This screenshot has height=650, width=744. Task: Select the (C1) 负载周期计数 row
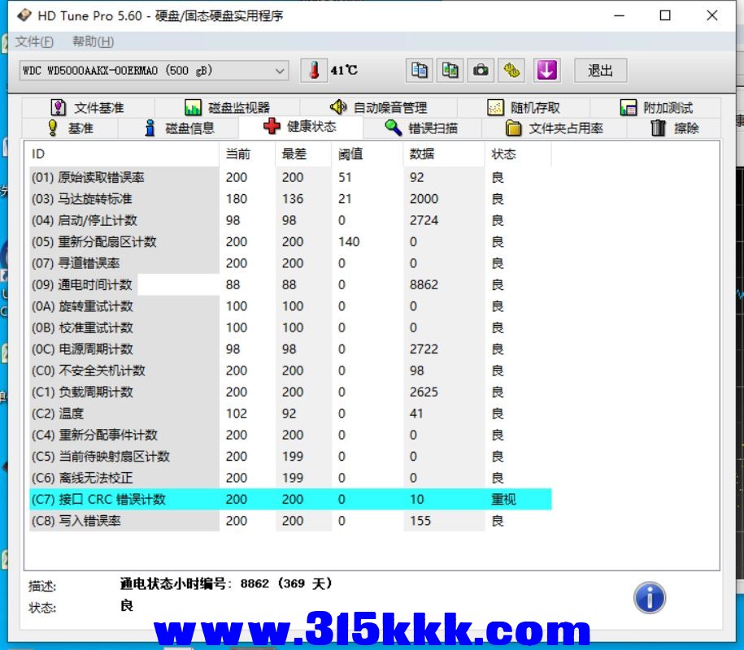point(290,392)
